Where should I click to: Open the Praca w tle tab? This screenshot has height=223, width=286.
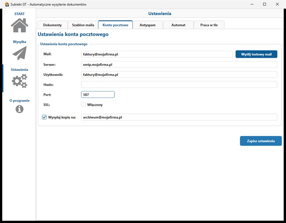point(209,25)
